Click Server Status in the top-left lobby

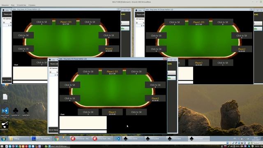[7, 80]
